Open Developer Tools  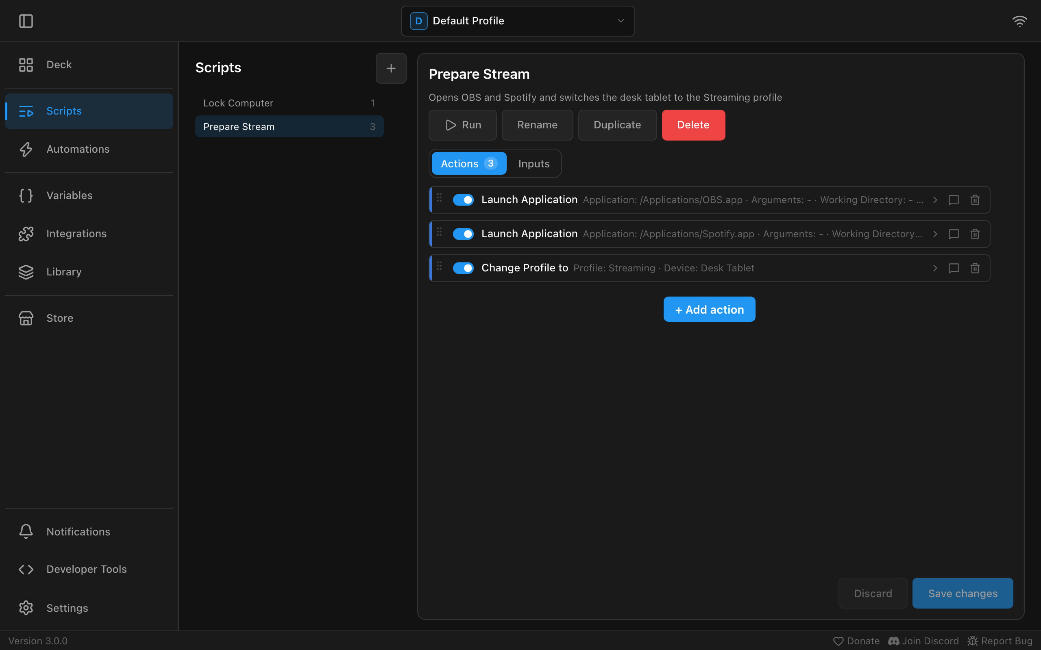click(x=89, y=569)
